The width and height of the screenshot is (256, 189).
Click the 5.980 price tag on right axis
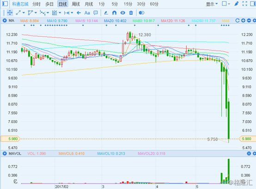(x=247, y=139)
